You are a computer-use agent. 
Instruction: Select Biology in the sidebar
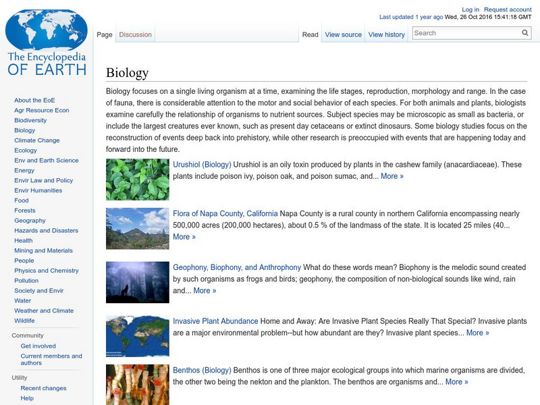[x=24, y=130]
